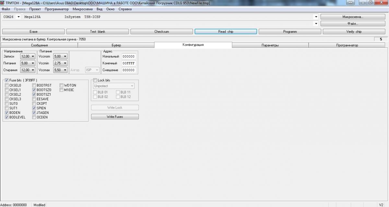Uncheck the BOOTSZ0 fuse bit
This screenshot has height=207, width=389.
click(34, 90)
